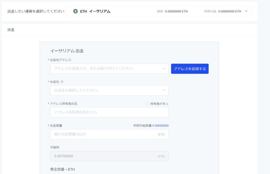
Task: Click the アドレス所有者氏名 name input field
Action: [x=109, y=112]
